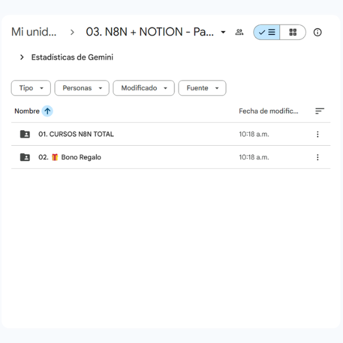The height and width of the screenshot is (343, 343).
Task: Sort by Nombre column header
Action: pyautogui.click(x=27, y=111)
